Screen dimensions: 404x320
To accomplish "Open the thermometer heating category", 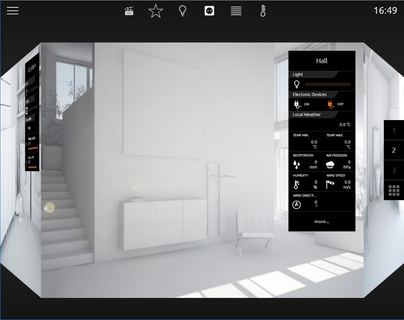I will 263,11.
